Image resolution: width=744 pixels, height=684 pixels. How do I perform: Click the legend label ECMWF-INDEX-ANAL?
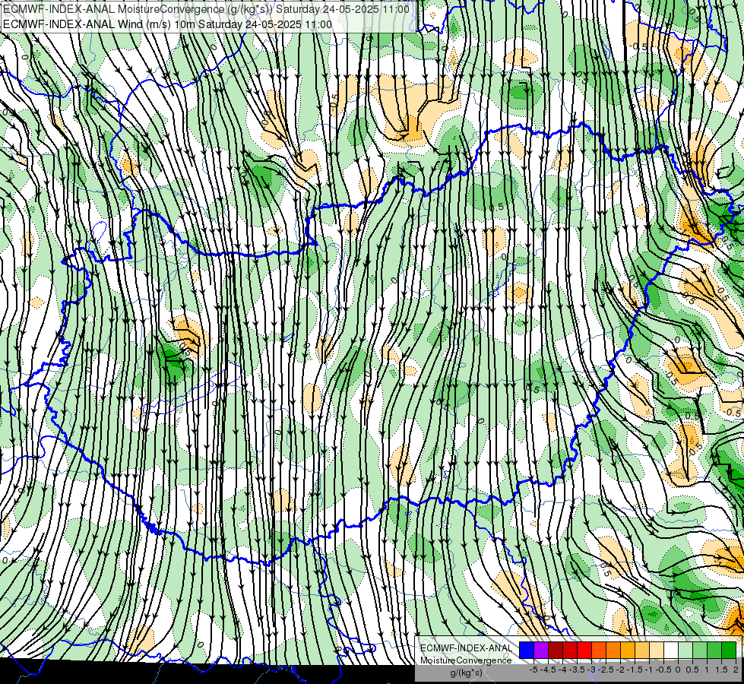(466, 648)
